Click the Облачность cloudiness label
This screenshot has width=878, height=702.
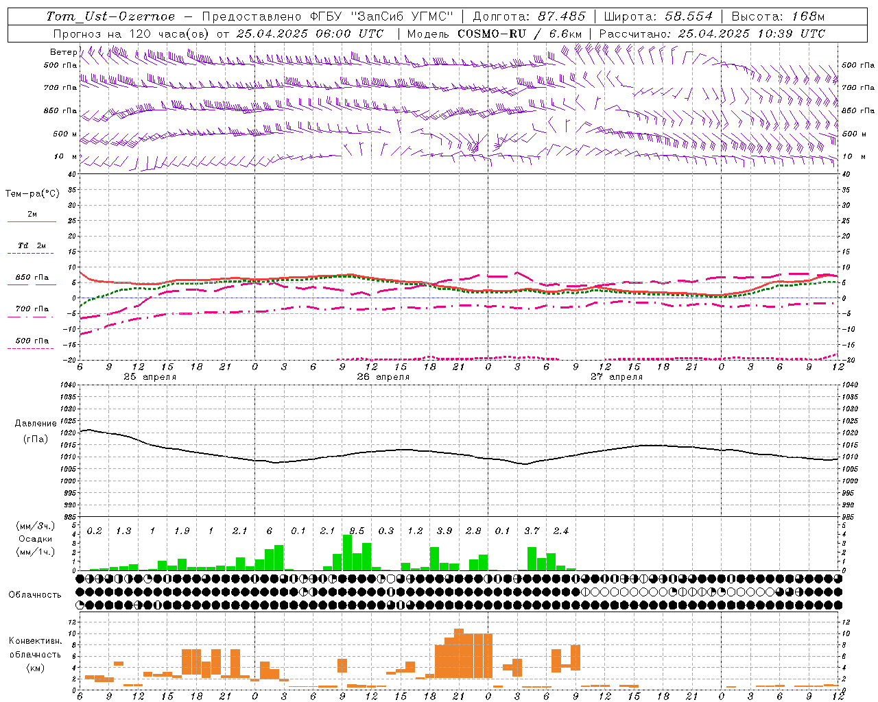(x=35, y=594)
